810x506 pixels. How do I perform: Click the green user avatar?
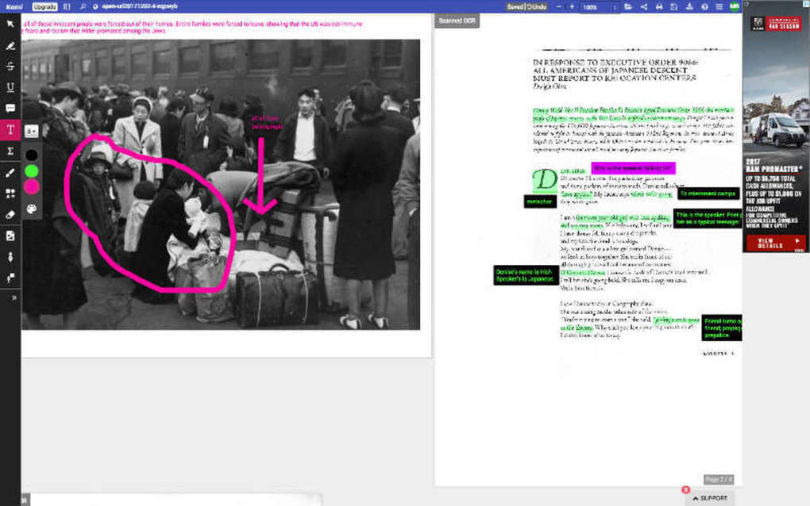click(x=734, y=6)
